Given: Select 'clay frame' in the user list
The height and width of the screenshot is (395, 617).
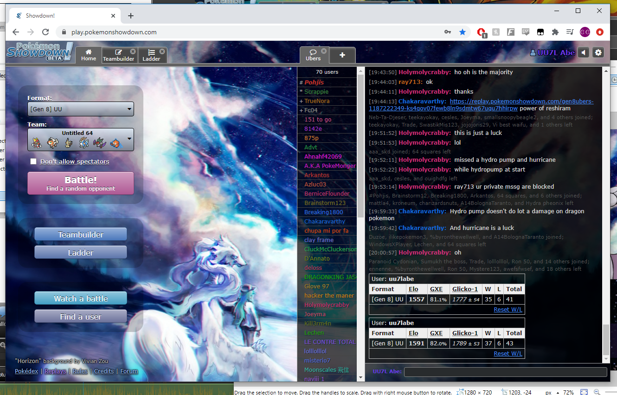Looking at the screenshot, I should (328, 240).
